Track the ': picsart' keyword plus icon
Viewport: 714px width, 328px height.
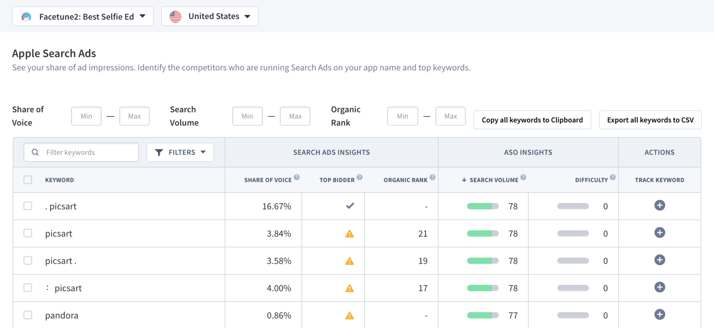click(659, 287)
